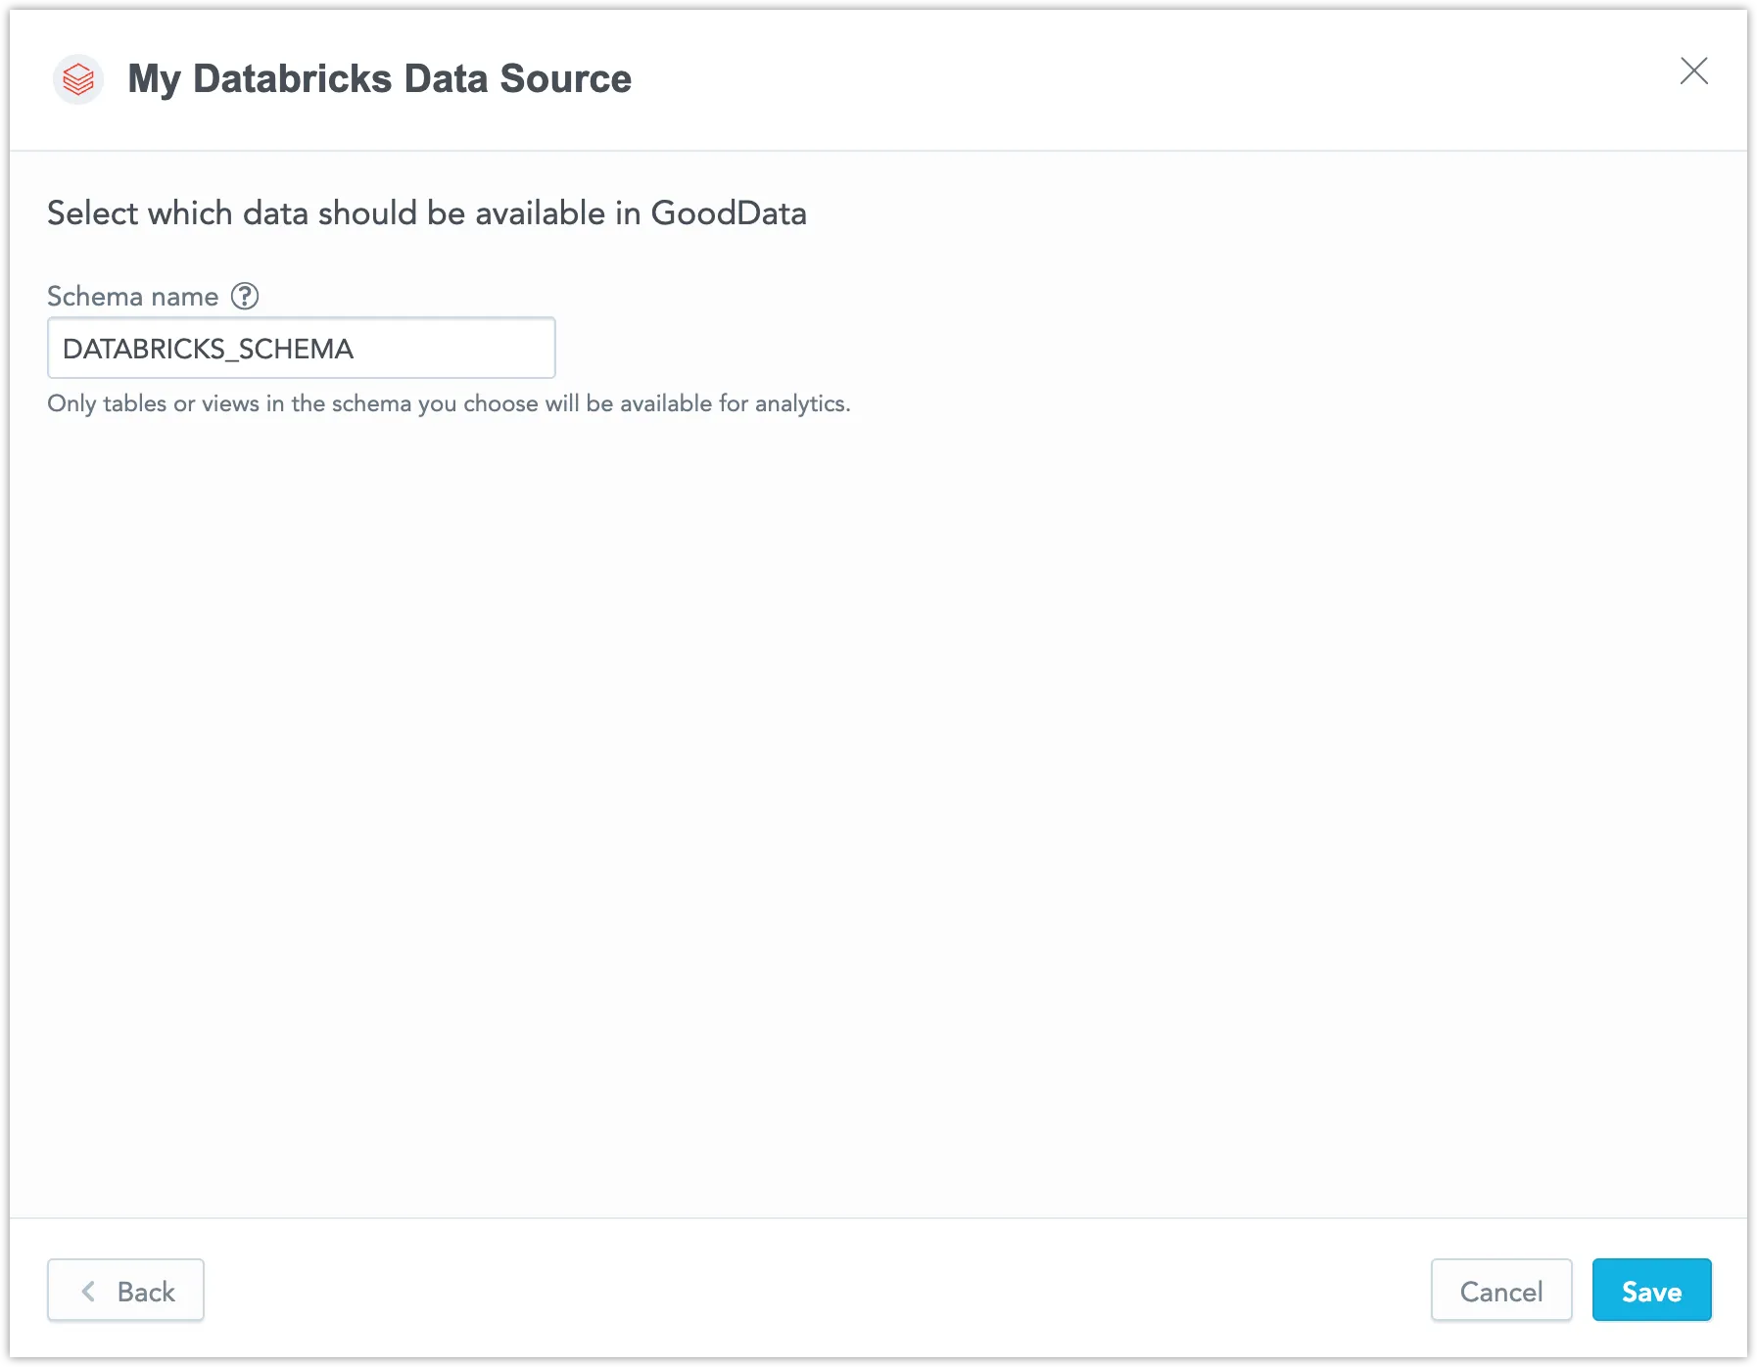This screenshot has height=1367, width=1757.
Task: Dismiss the dialog using the close icon
Action: (x=1695, y=71)
